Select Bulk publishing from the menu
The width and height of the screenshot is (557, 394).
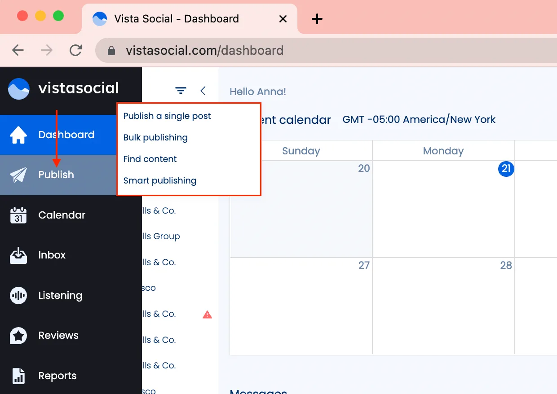[x=155, y=137]
